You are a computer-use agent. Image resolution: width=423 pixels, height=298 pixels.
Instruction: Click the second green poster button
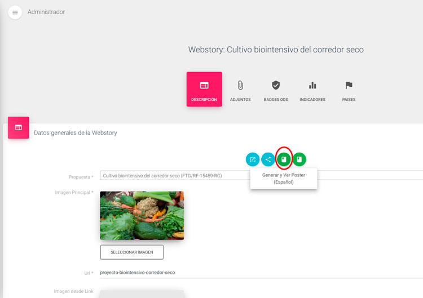point(299,159)
